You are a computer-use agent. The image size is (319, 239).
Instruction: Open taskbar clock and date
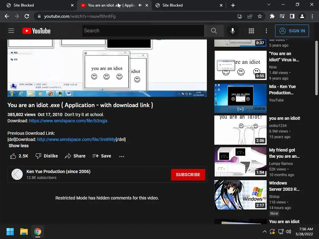[304, 232]
